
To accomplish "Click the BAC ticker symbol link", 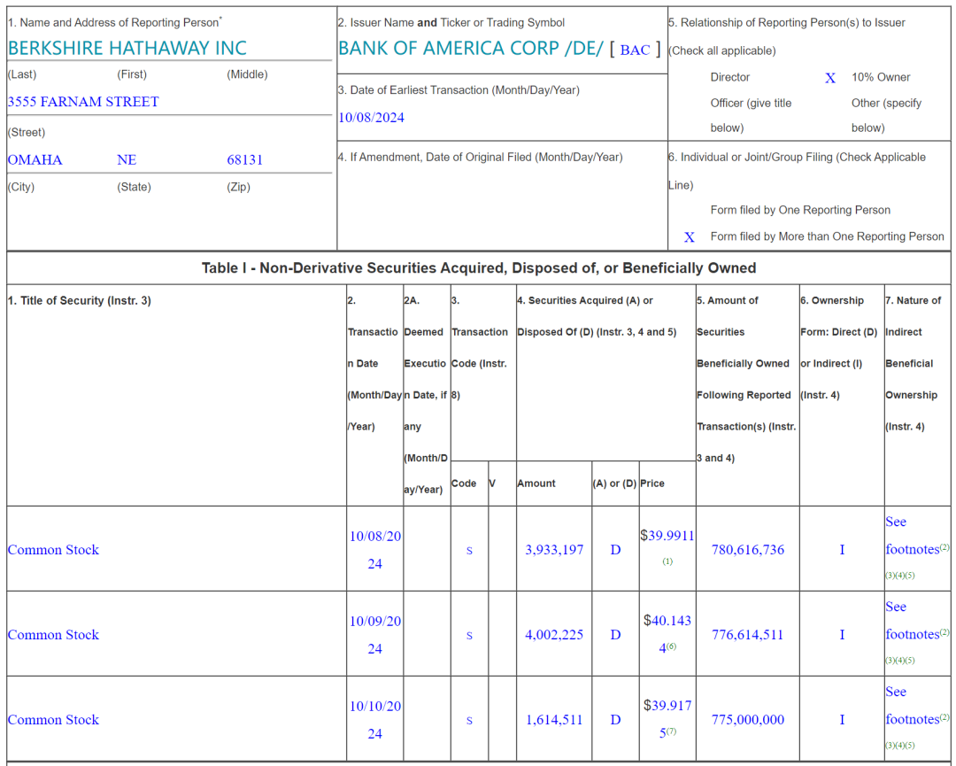I will (x=635, y=50).
